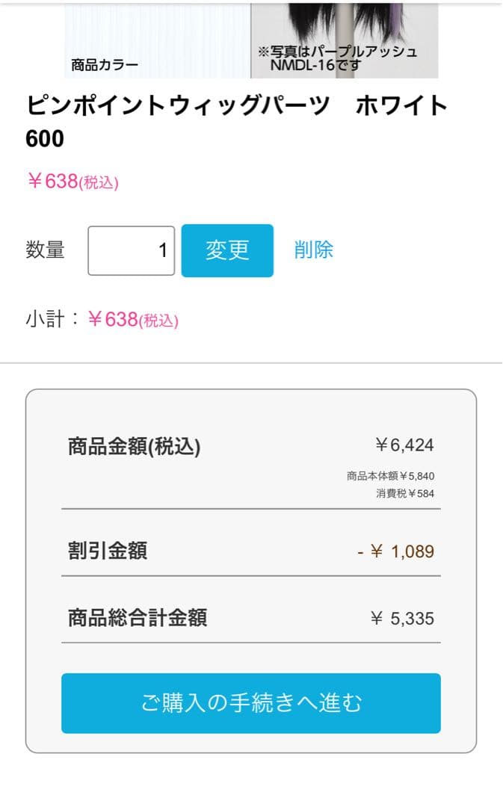Click the 商品総合計金額 total label
The width and height of the screenshot is (503, 807).
click(x=138, y=618)
